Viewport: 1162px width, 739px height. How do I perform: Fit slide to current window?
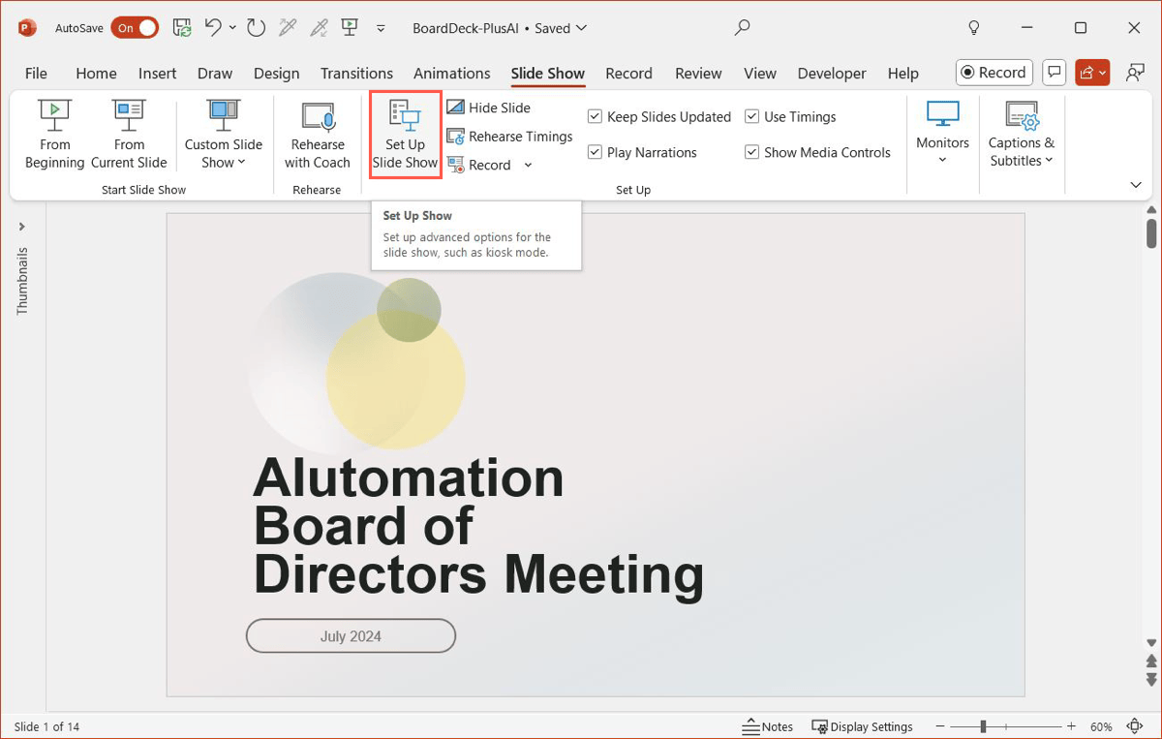click(1136, 726)
